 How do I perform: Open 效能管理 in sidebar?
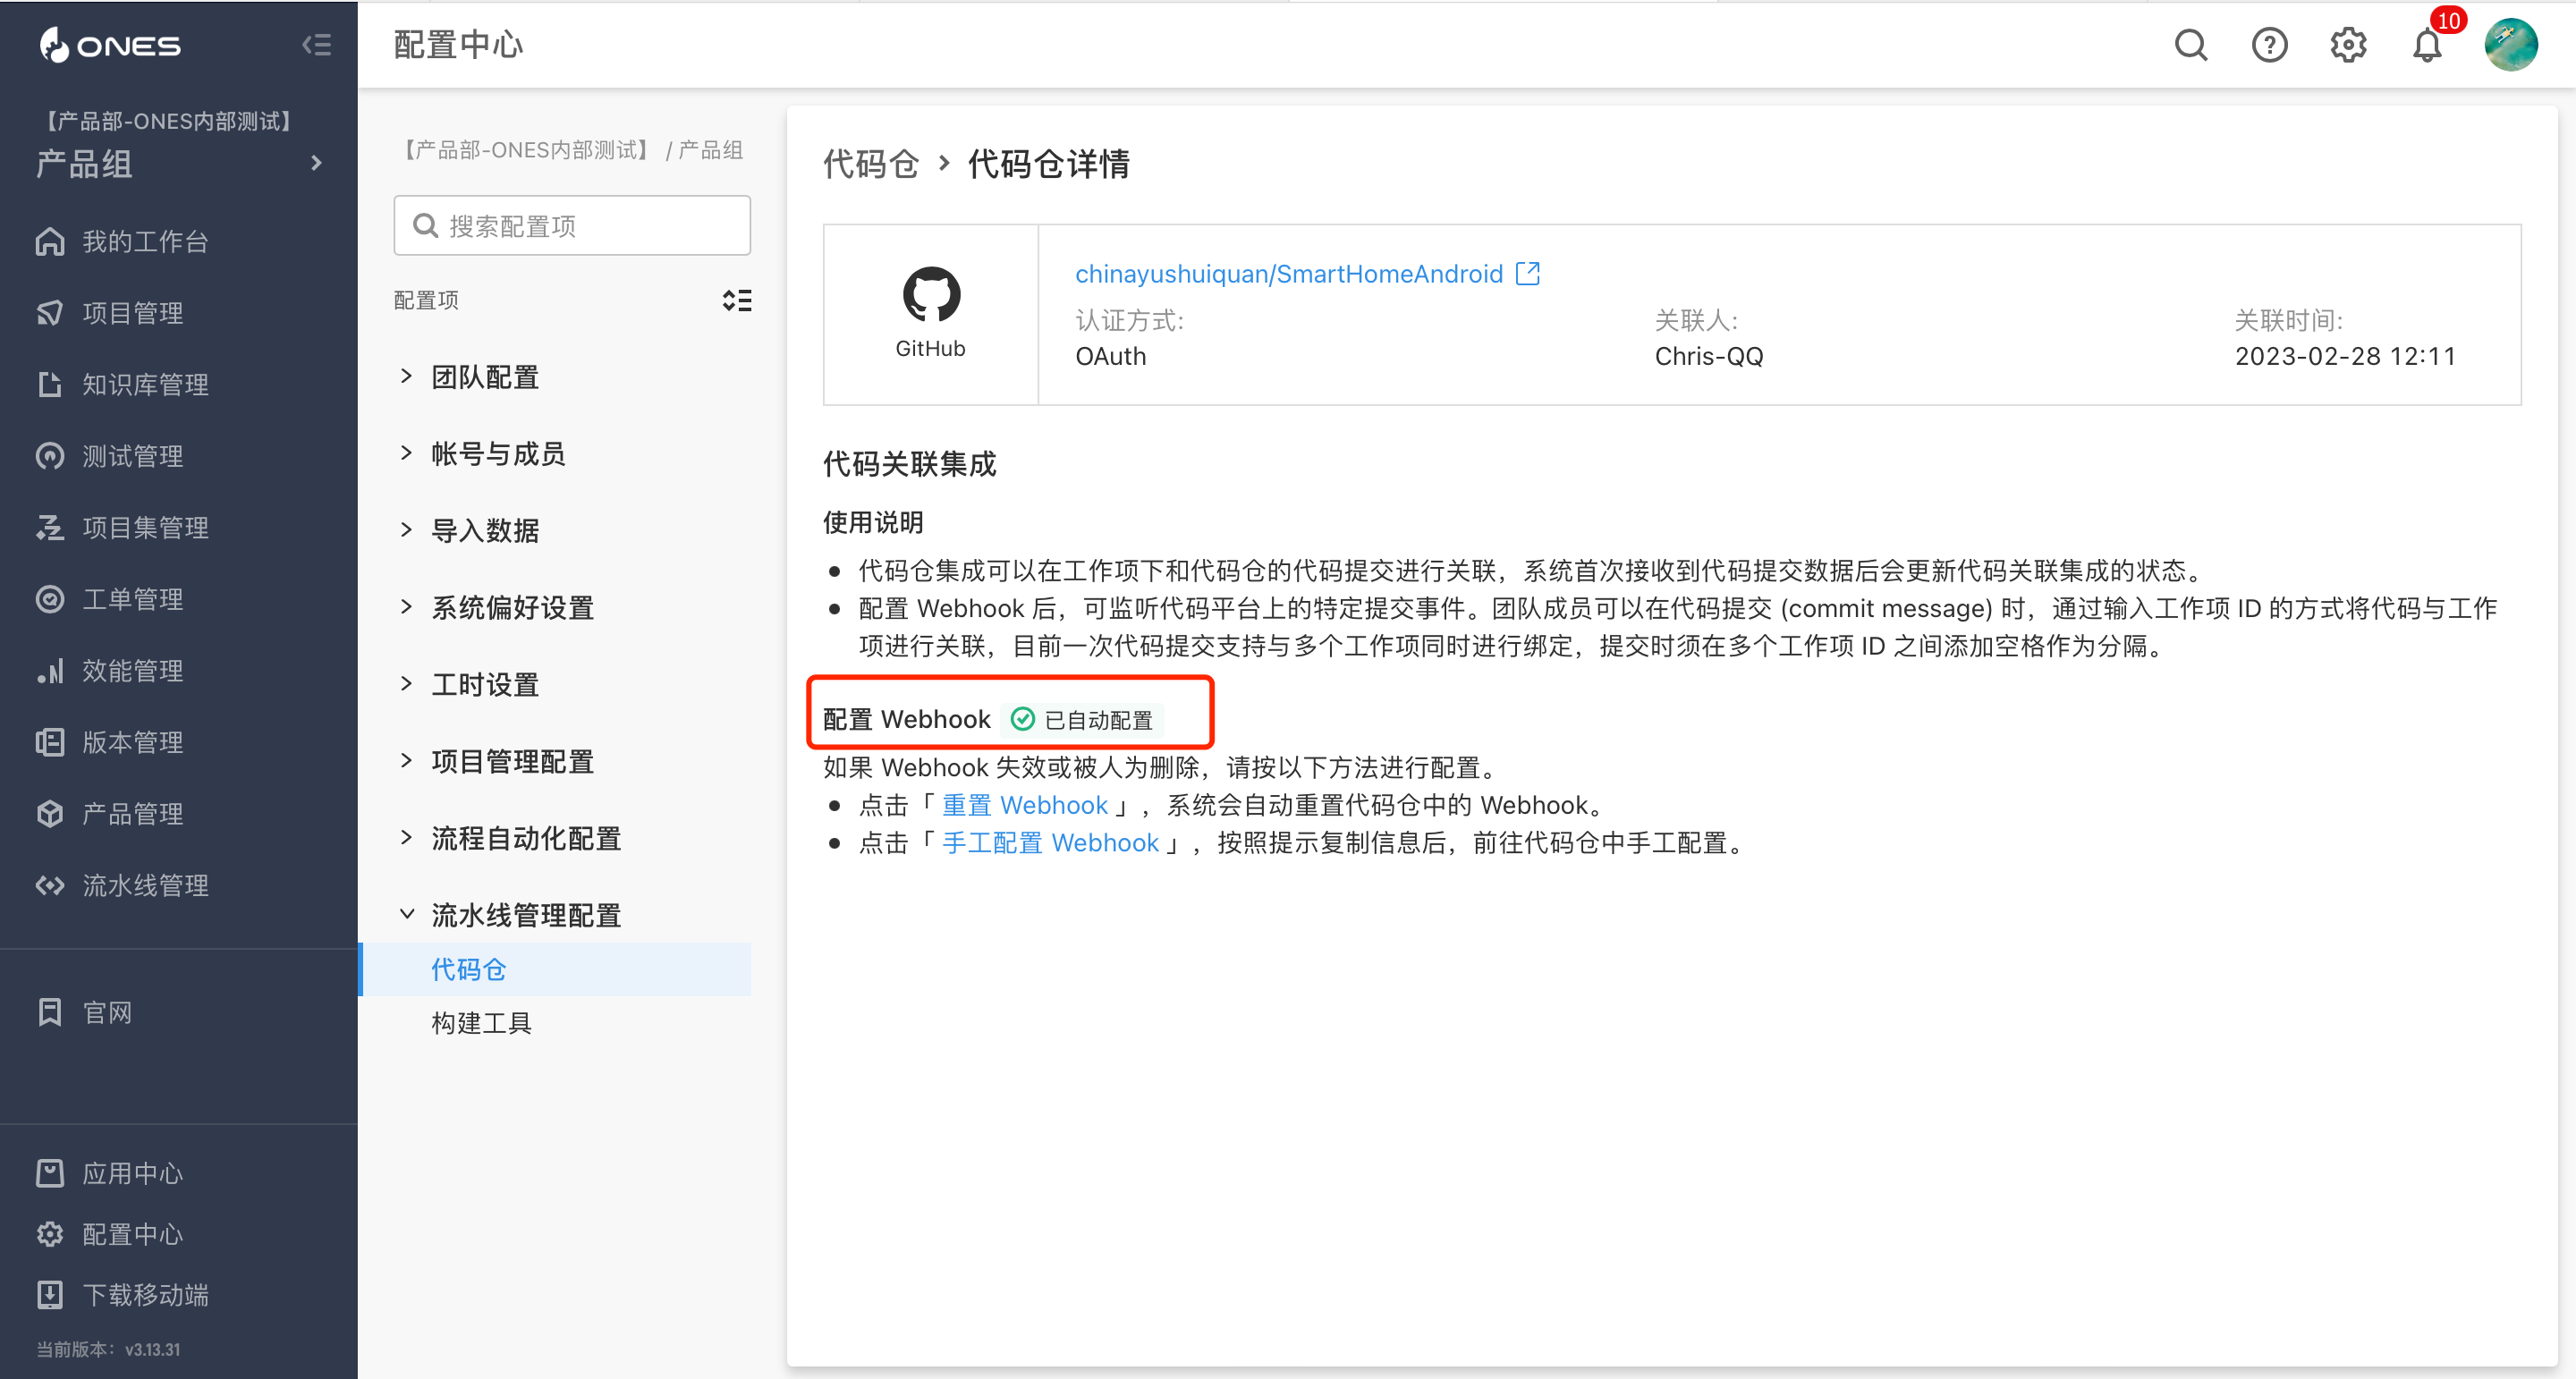point(132,671)
